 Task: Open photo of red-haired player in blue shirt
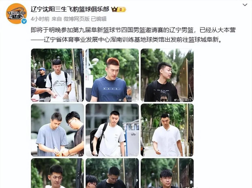pos(112,75)
